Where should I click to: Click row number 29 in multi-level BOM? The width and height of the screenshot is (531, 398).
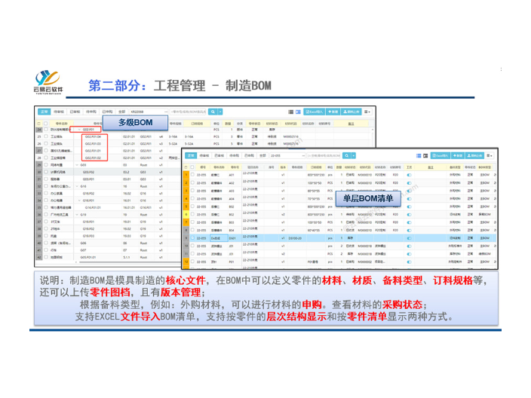(39, 165)
